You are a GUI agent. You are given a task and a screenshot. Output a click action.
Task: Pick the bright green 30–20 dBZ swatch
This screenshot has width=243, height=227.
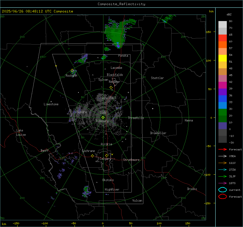pos(222,112)
